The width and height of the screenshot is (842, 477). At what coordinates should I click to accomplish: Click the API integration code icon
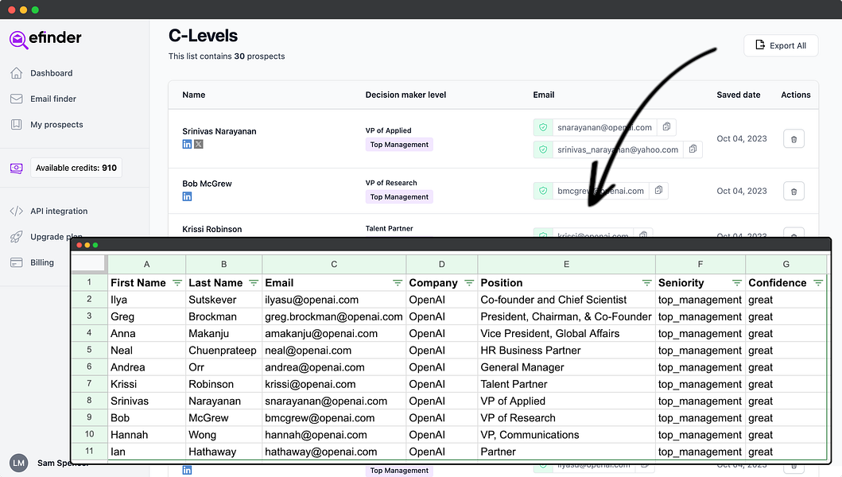(x=17, y=211)
